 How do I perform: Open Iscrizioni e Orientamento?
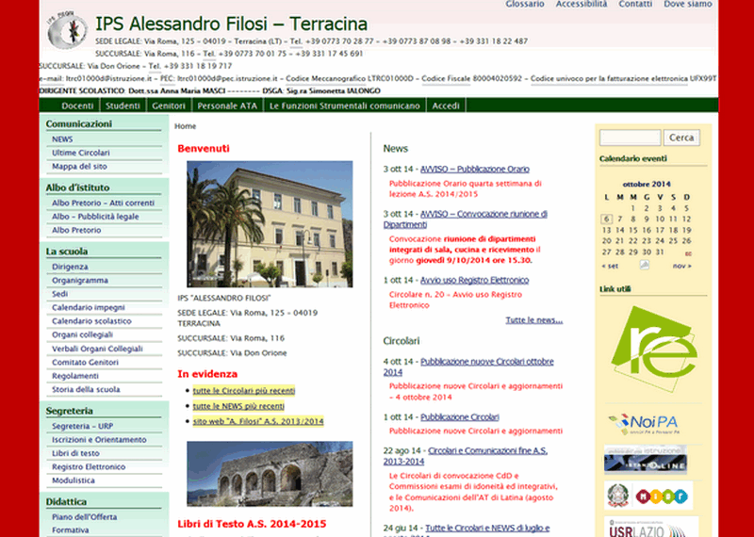(x=99, y=439)
